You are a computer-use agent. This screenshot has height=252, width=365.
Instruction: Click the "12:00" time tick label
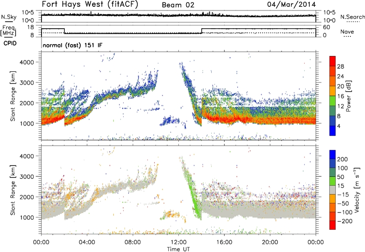pyautogui.click(x=178, y=242)
